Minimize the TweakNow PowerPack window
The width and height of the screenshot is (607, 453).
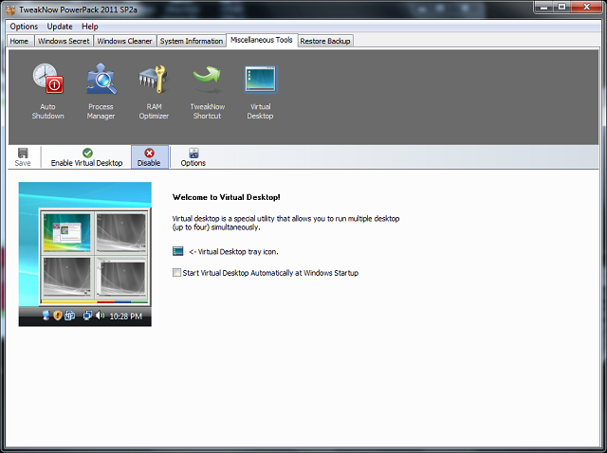point(543,7)
